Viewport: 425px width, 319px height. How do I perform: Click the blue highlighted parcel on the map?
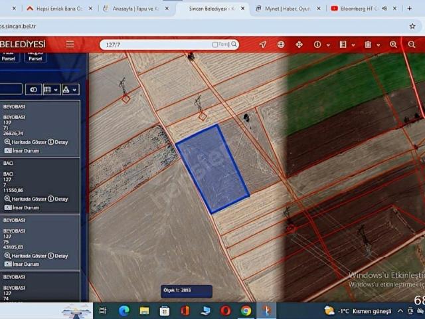(x=212, y=168)
